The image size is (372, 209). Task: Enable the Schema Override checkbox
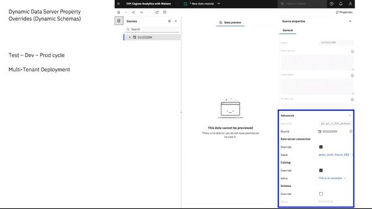pos(321,194)
